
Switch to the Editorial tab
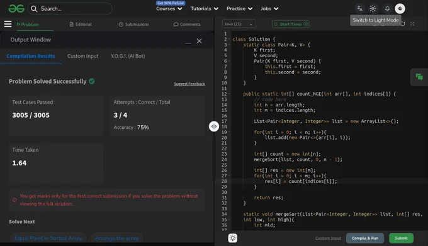tap(81, 25)
